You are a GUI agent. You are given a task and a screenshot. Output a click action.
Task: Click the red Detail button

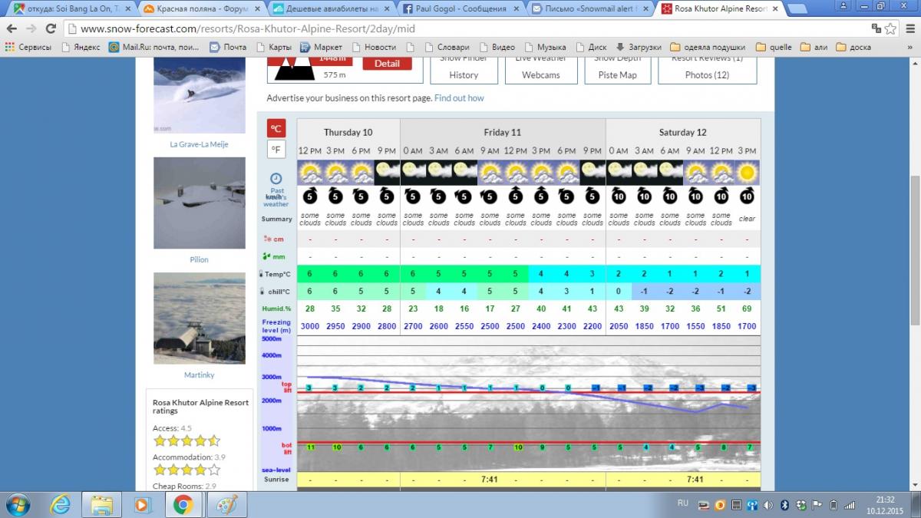387,64
